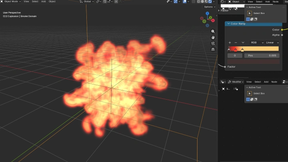Toggle viewport gizmo display icon
Image resolution: width=288 pixels, height=162 pixels.
click(176, 2)
